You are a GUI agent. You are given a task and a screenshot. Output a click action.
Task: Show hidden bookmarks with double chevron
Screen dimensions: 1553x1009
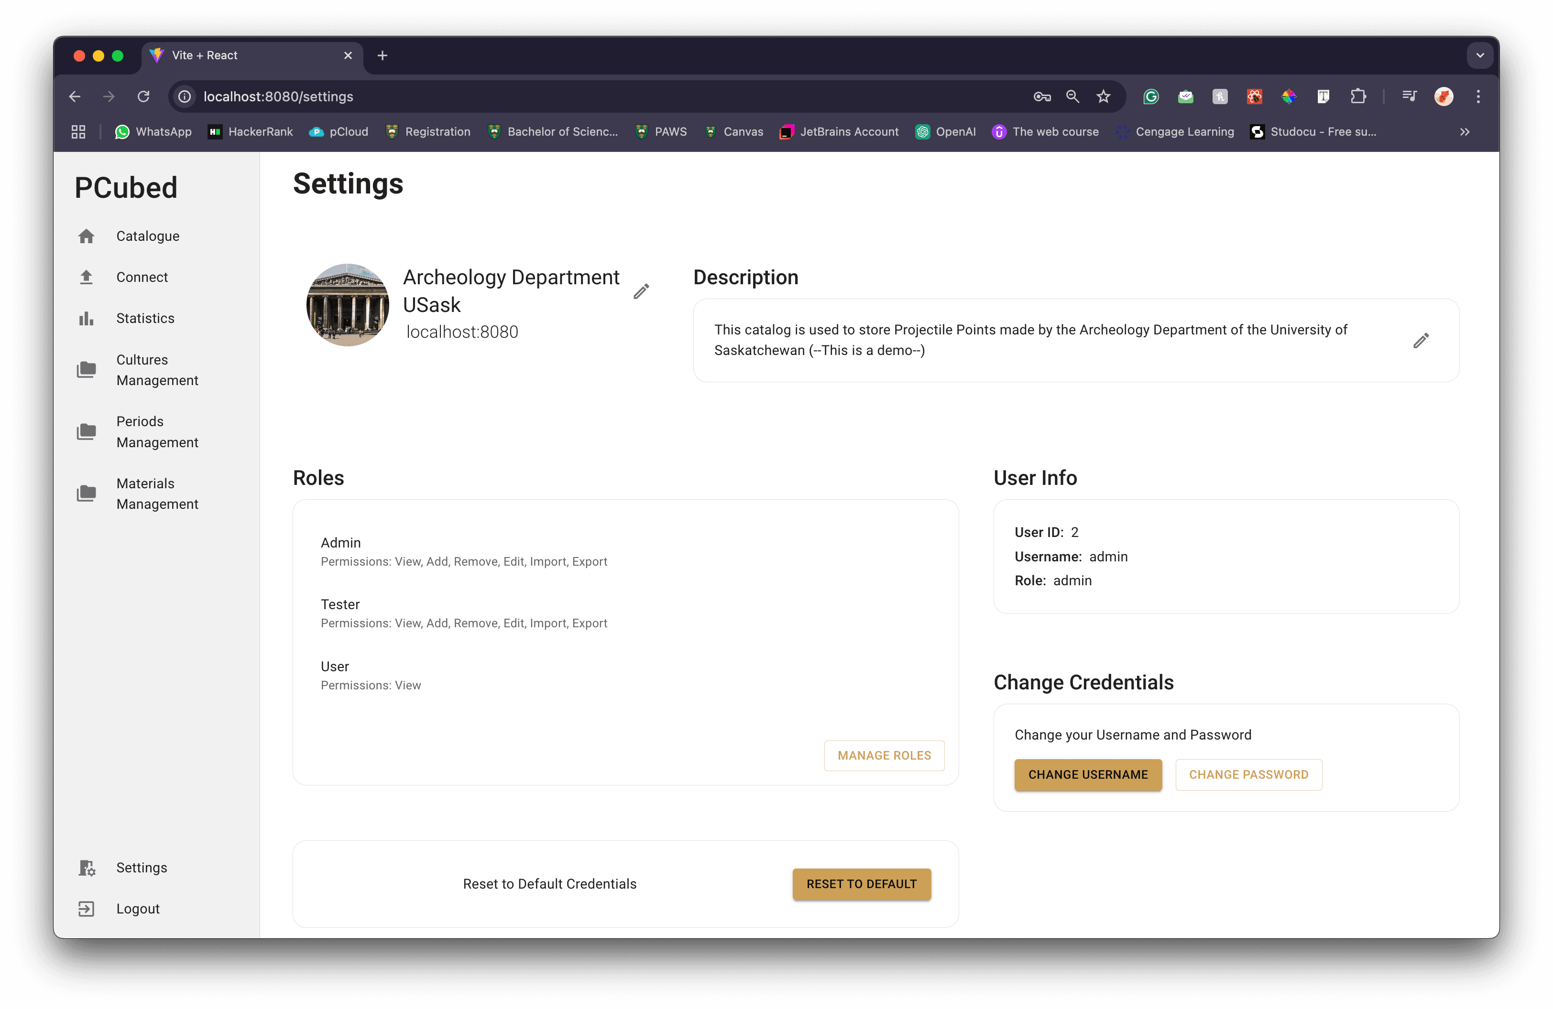[1465, 132]
